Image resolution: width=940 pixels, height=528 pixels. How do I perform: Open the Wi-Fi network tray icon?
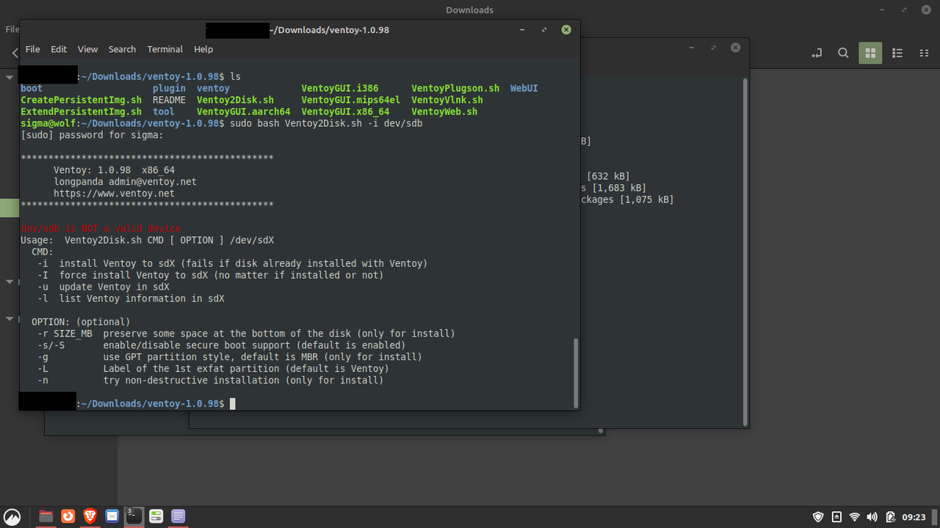click(x=855, y=517)
